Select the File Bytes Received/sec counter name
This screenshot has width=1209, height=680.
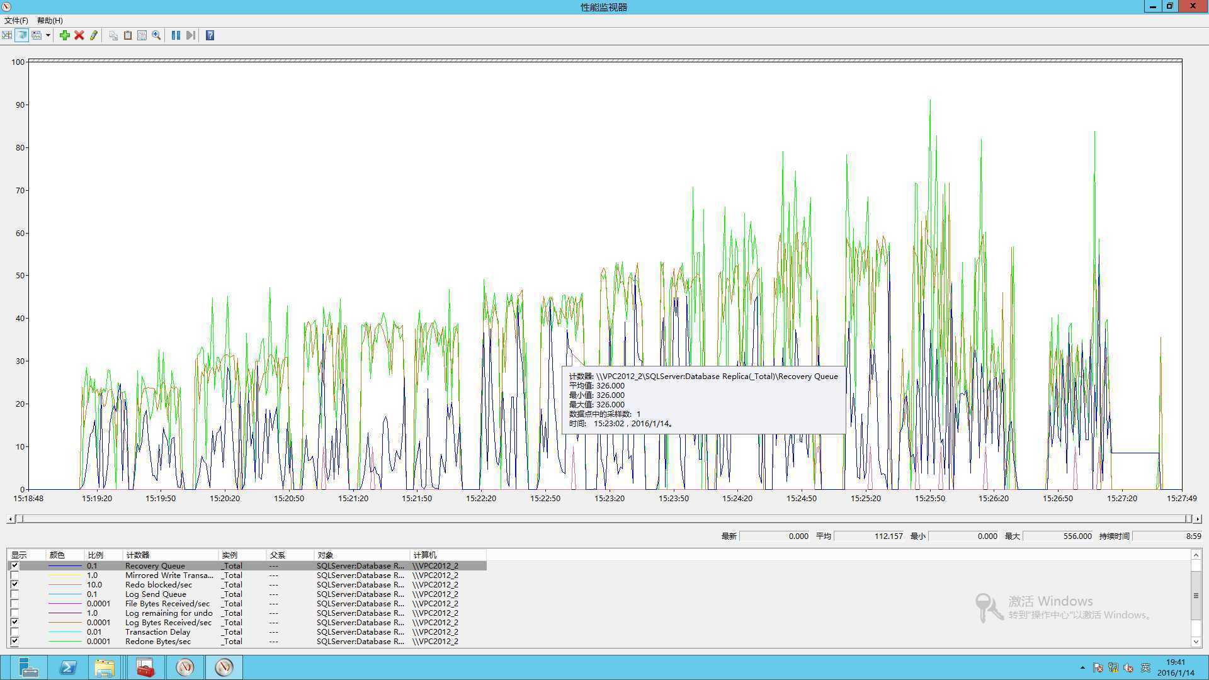pos(167,603)
